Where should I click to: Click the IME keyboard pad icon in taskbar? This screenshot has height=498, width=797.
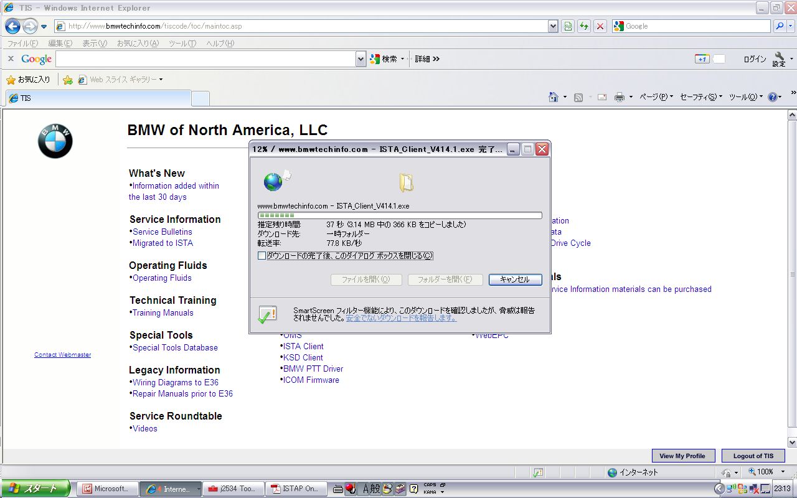pos(338,489)
